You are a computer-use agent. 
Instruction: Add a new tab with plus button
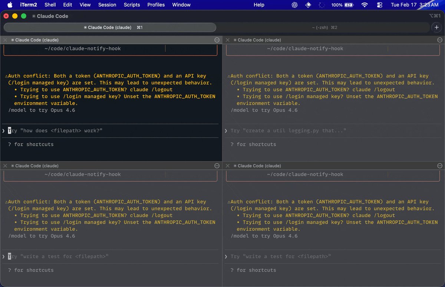coord(436,27)
